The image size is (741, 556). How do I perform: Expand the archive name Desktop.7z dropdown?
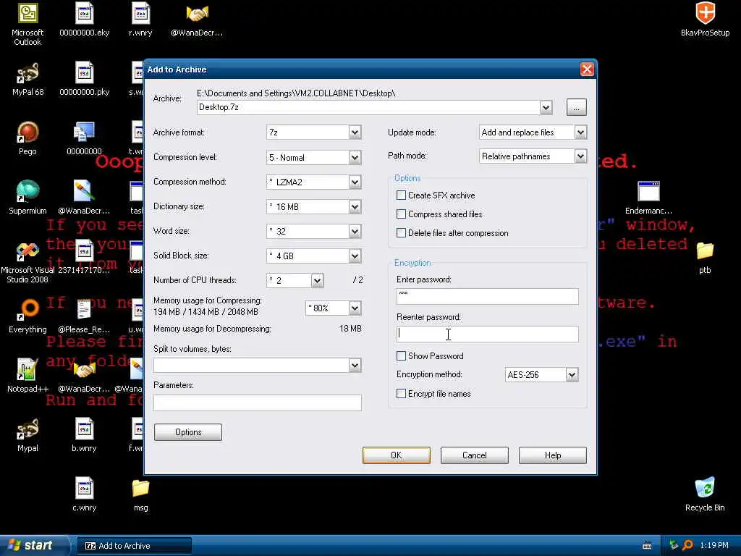coord(546,107)
